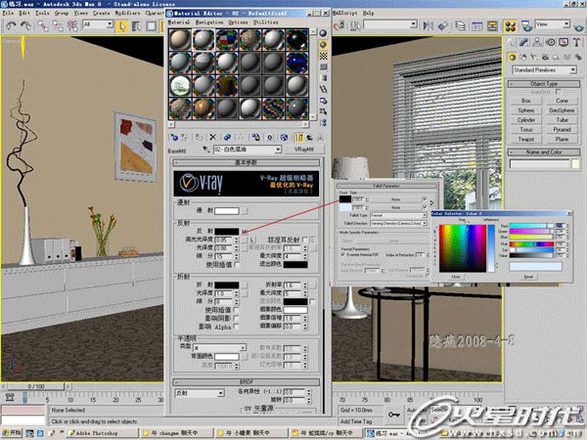Click the Quick Render teapot icon
Screen dimensions: 587x440
(x=578, y=25)
